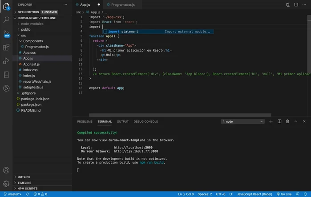Open the bookmark-style activity bar icon
Viewport: 311px width, 197px height.
pyautogui.click(x=6, y=75)
